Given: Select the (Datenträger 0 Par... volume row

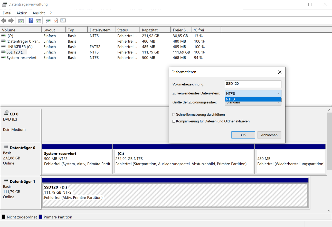Looking at the screenshot, I should (x=110, y=41).
